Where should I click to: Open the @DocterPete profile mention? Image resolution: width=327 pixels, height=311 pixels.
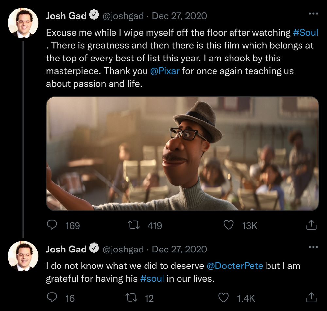[235, 266]
